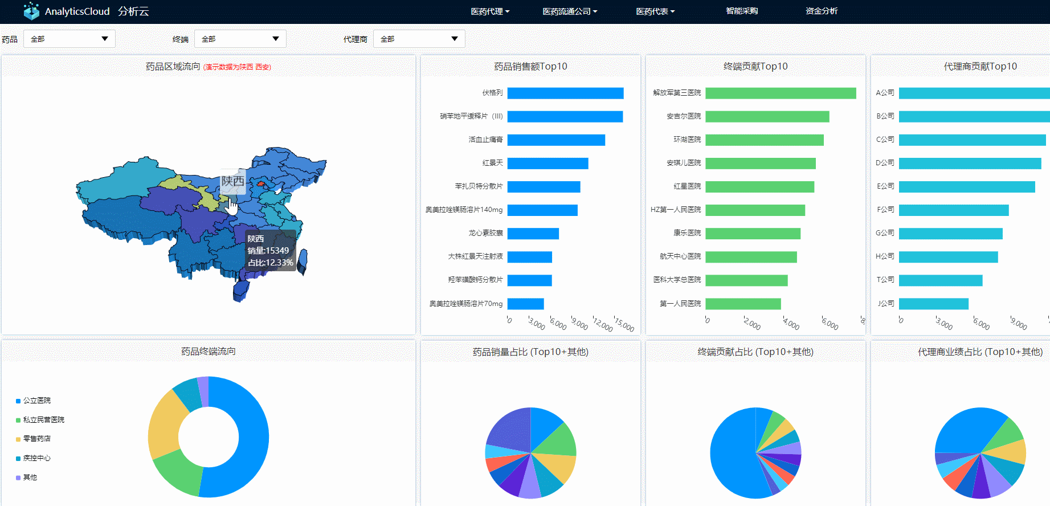The image size is (1050, 506).
Task: Click the 安吉尔医院 contribution bar
Action: (x=767, y=116)
